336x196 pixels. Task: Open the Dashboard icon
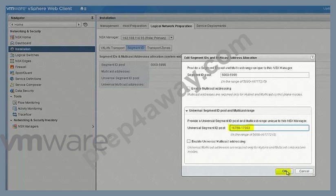[12, 43]
